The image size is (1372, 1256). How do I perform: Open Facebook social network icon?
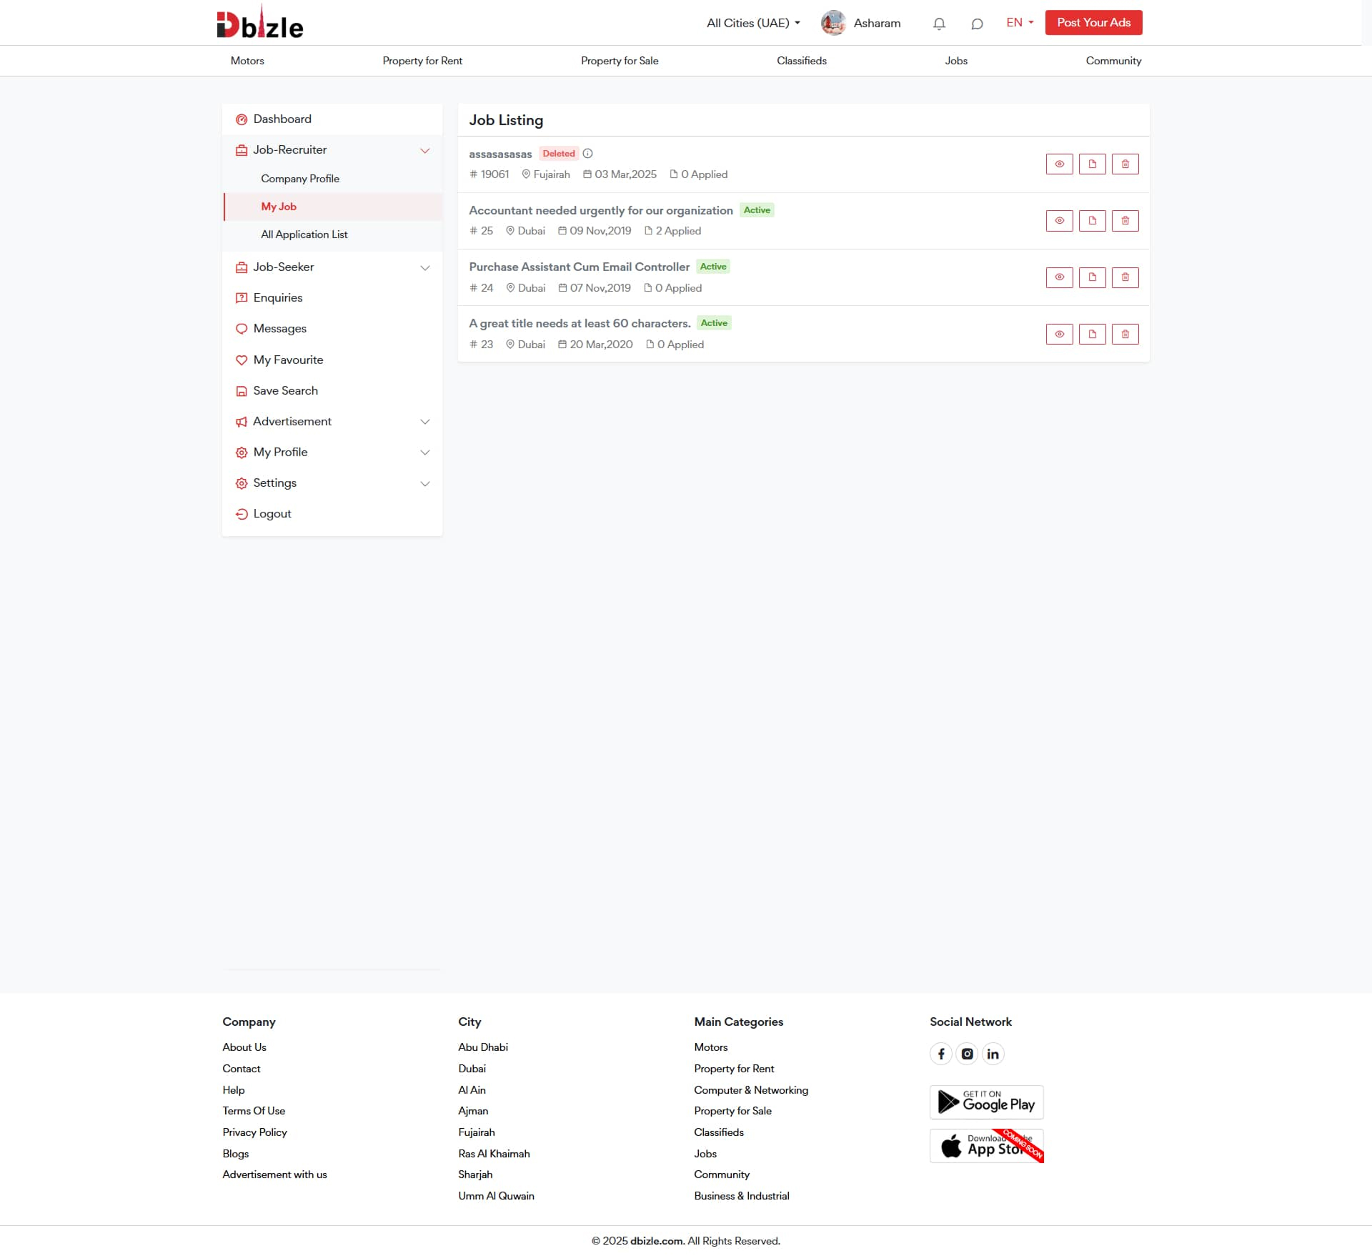tap(941, 1054)
